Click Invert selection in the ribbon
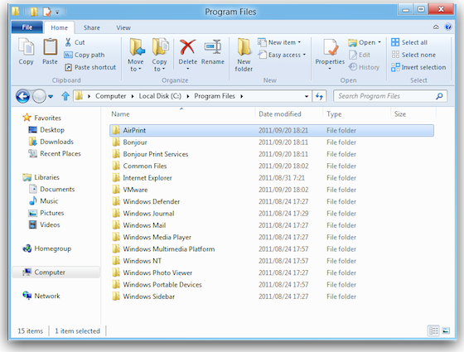This screenshot has width=464, height=352. (418, 67)
